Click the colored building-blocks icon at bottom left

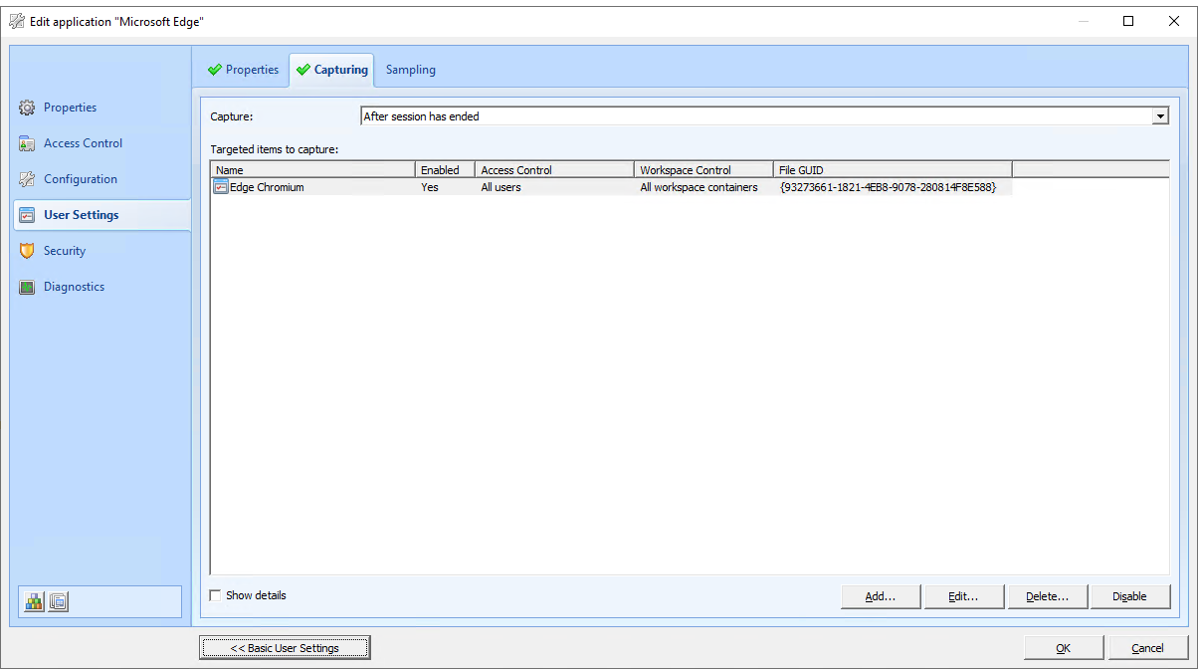coord(34,601)
